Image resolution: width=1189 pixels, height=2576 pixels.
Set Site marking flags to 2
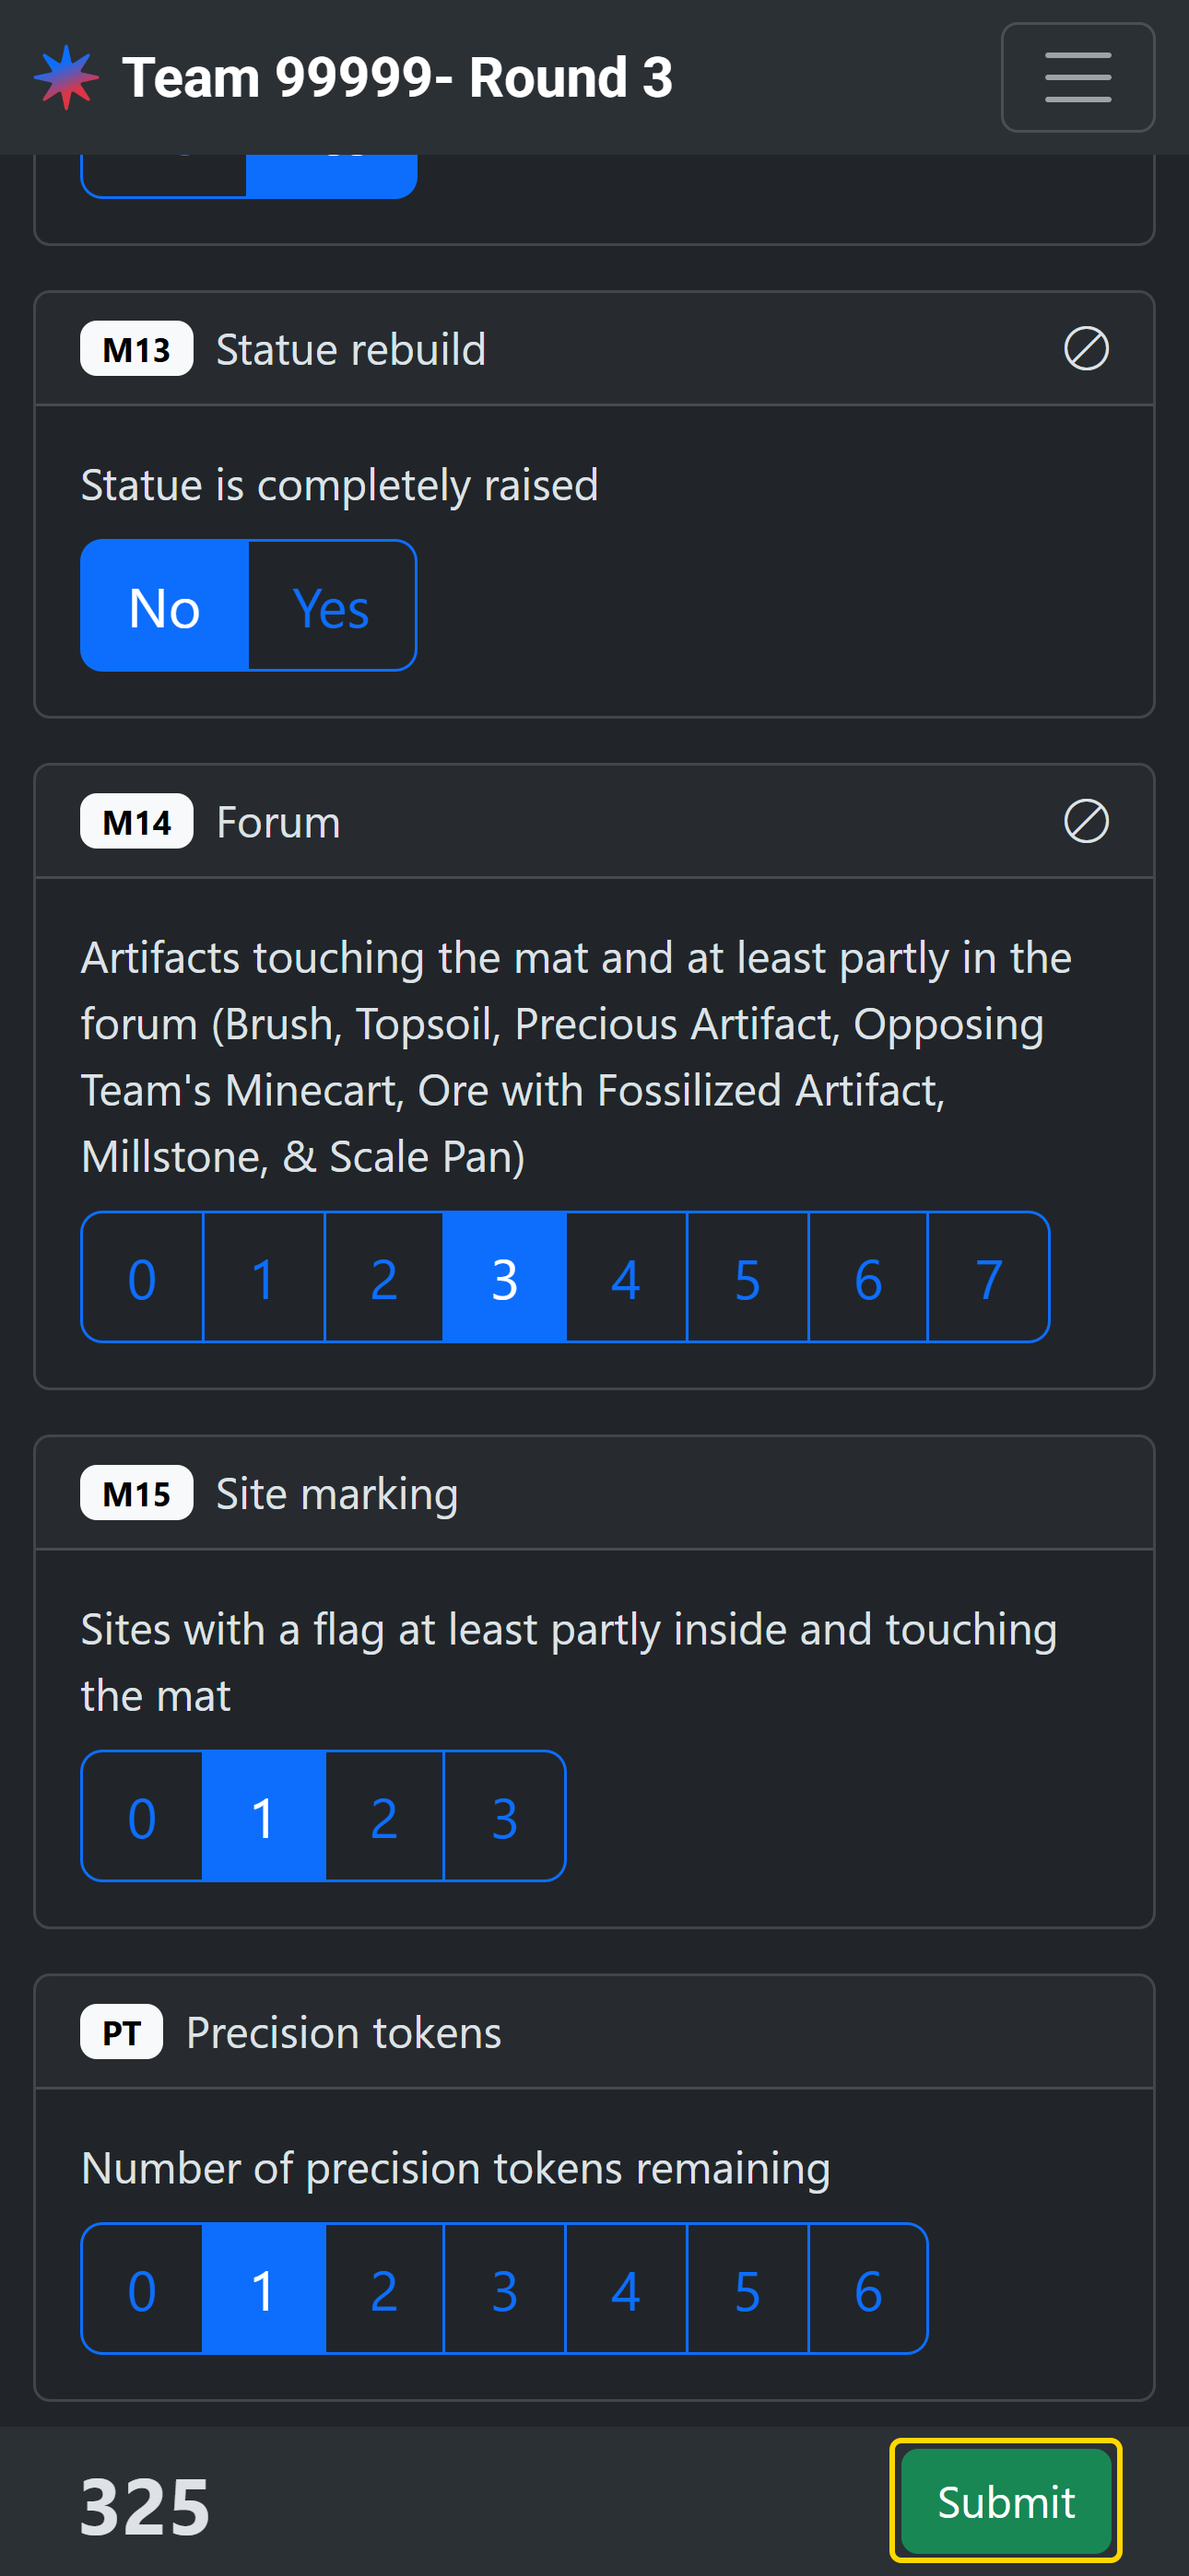(x=384, y=1816)
